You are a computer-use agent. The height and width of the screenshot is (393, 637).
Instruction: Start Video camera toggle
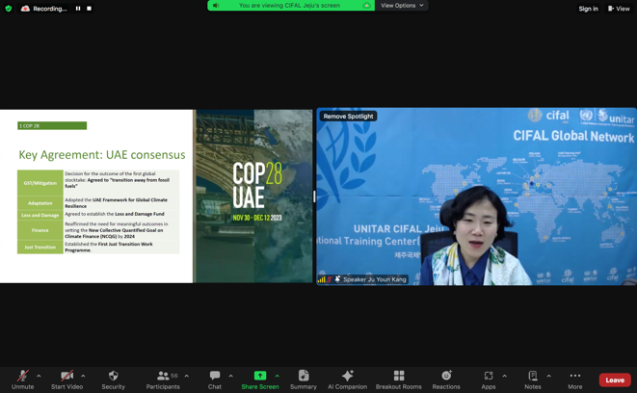[67, 380]
